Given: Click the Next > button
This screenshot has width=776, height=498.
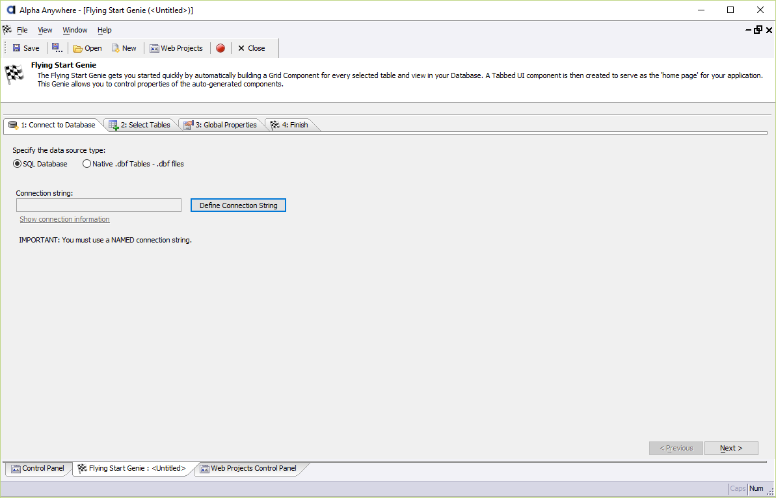Looking at the screenshot, I should [x=731, y=448].
